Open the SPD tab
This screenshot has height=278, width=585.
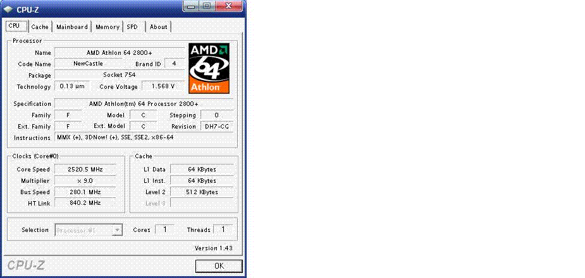click(x=132, y=26)
